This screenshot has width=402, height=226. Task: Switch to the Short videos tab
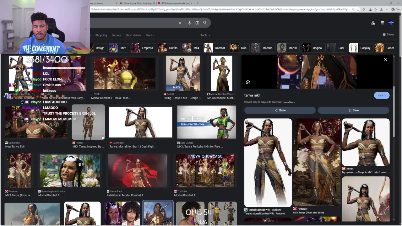[x=133, y=35]
